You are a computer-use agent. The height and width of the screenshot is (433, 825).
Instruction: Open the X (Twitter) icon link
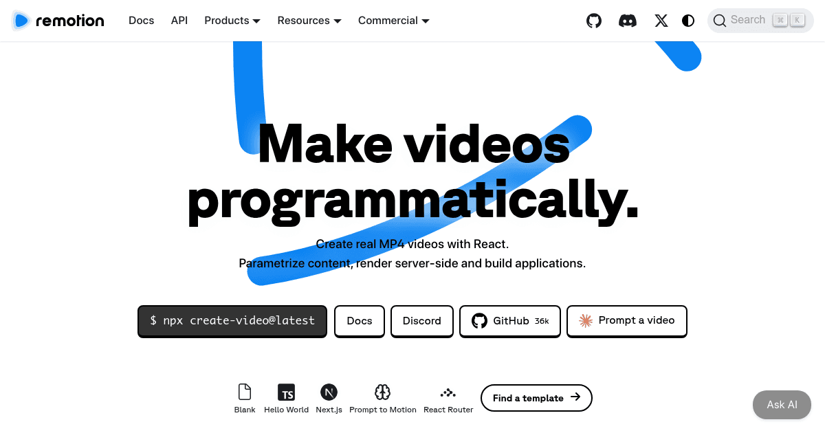pos(661,21)
